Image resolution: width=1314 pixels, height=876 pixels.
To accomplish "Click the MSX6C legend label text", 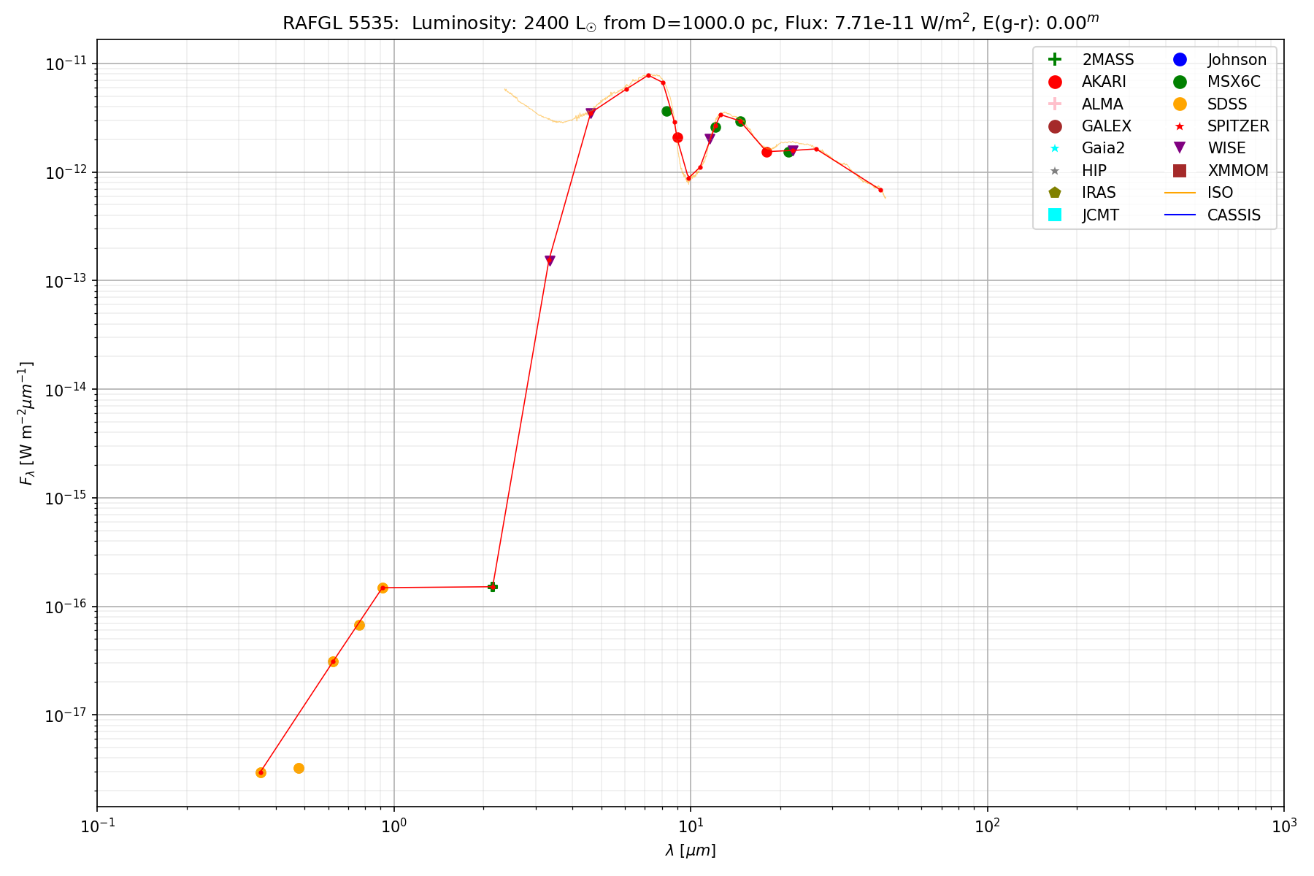I will [x=1234, y=82].
